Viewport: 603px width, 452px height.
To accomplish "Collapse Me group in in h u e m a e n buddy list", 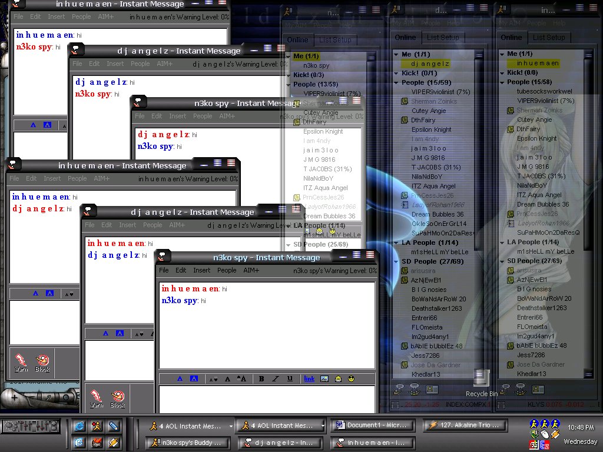I will 502,54.
